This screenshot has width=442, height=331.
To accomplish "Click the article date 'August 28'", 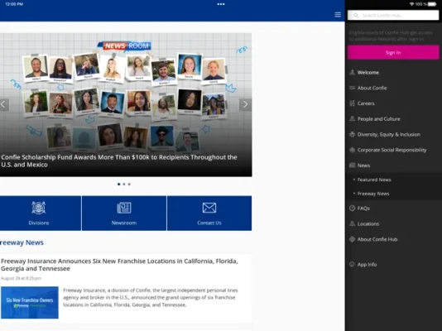I will 21,278.
